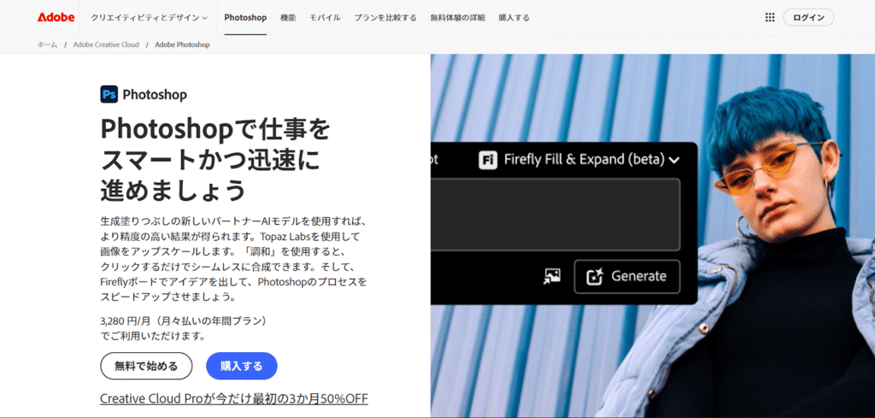Screen dimensions: 875x418
Task: Click the Adobe logo
Action: [56, 17]
